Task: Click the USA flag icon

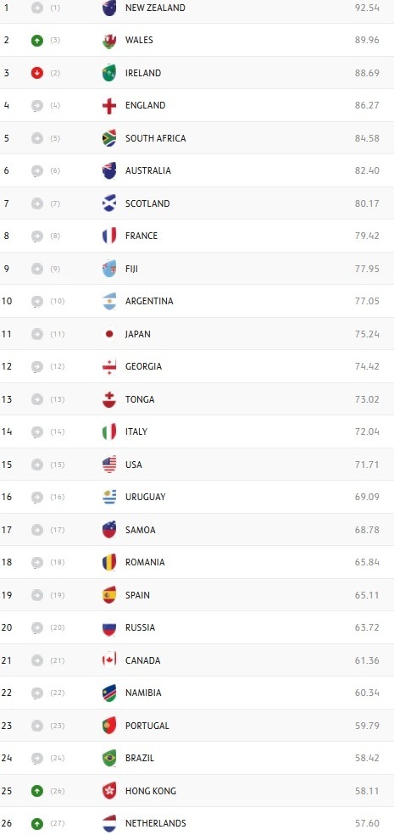Action: [109, 465]
